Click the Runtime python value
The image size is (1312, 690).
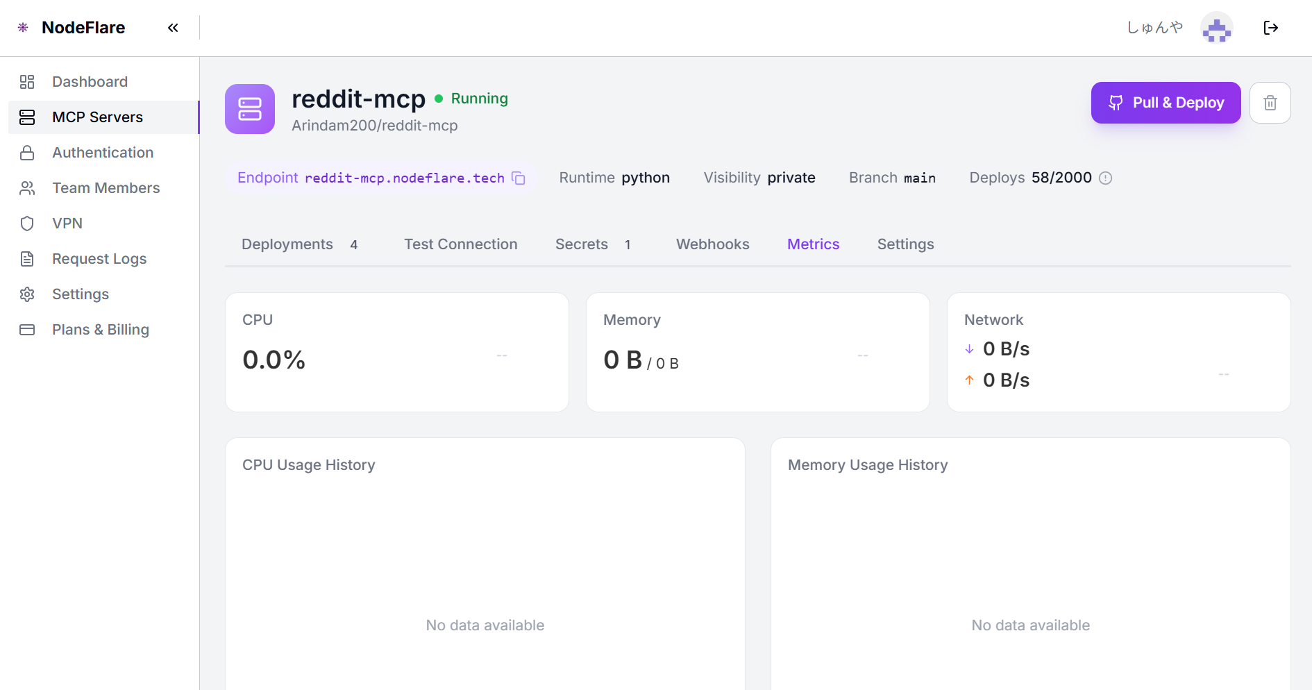pos(646,178)
